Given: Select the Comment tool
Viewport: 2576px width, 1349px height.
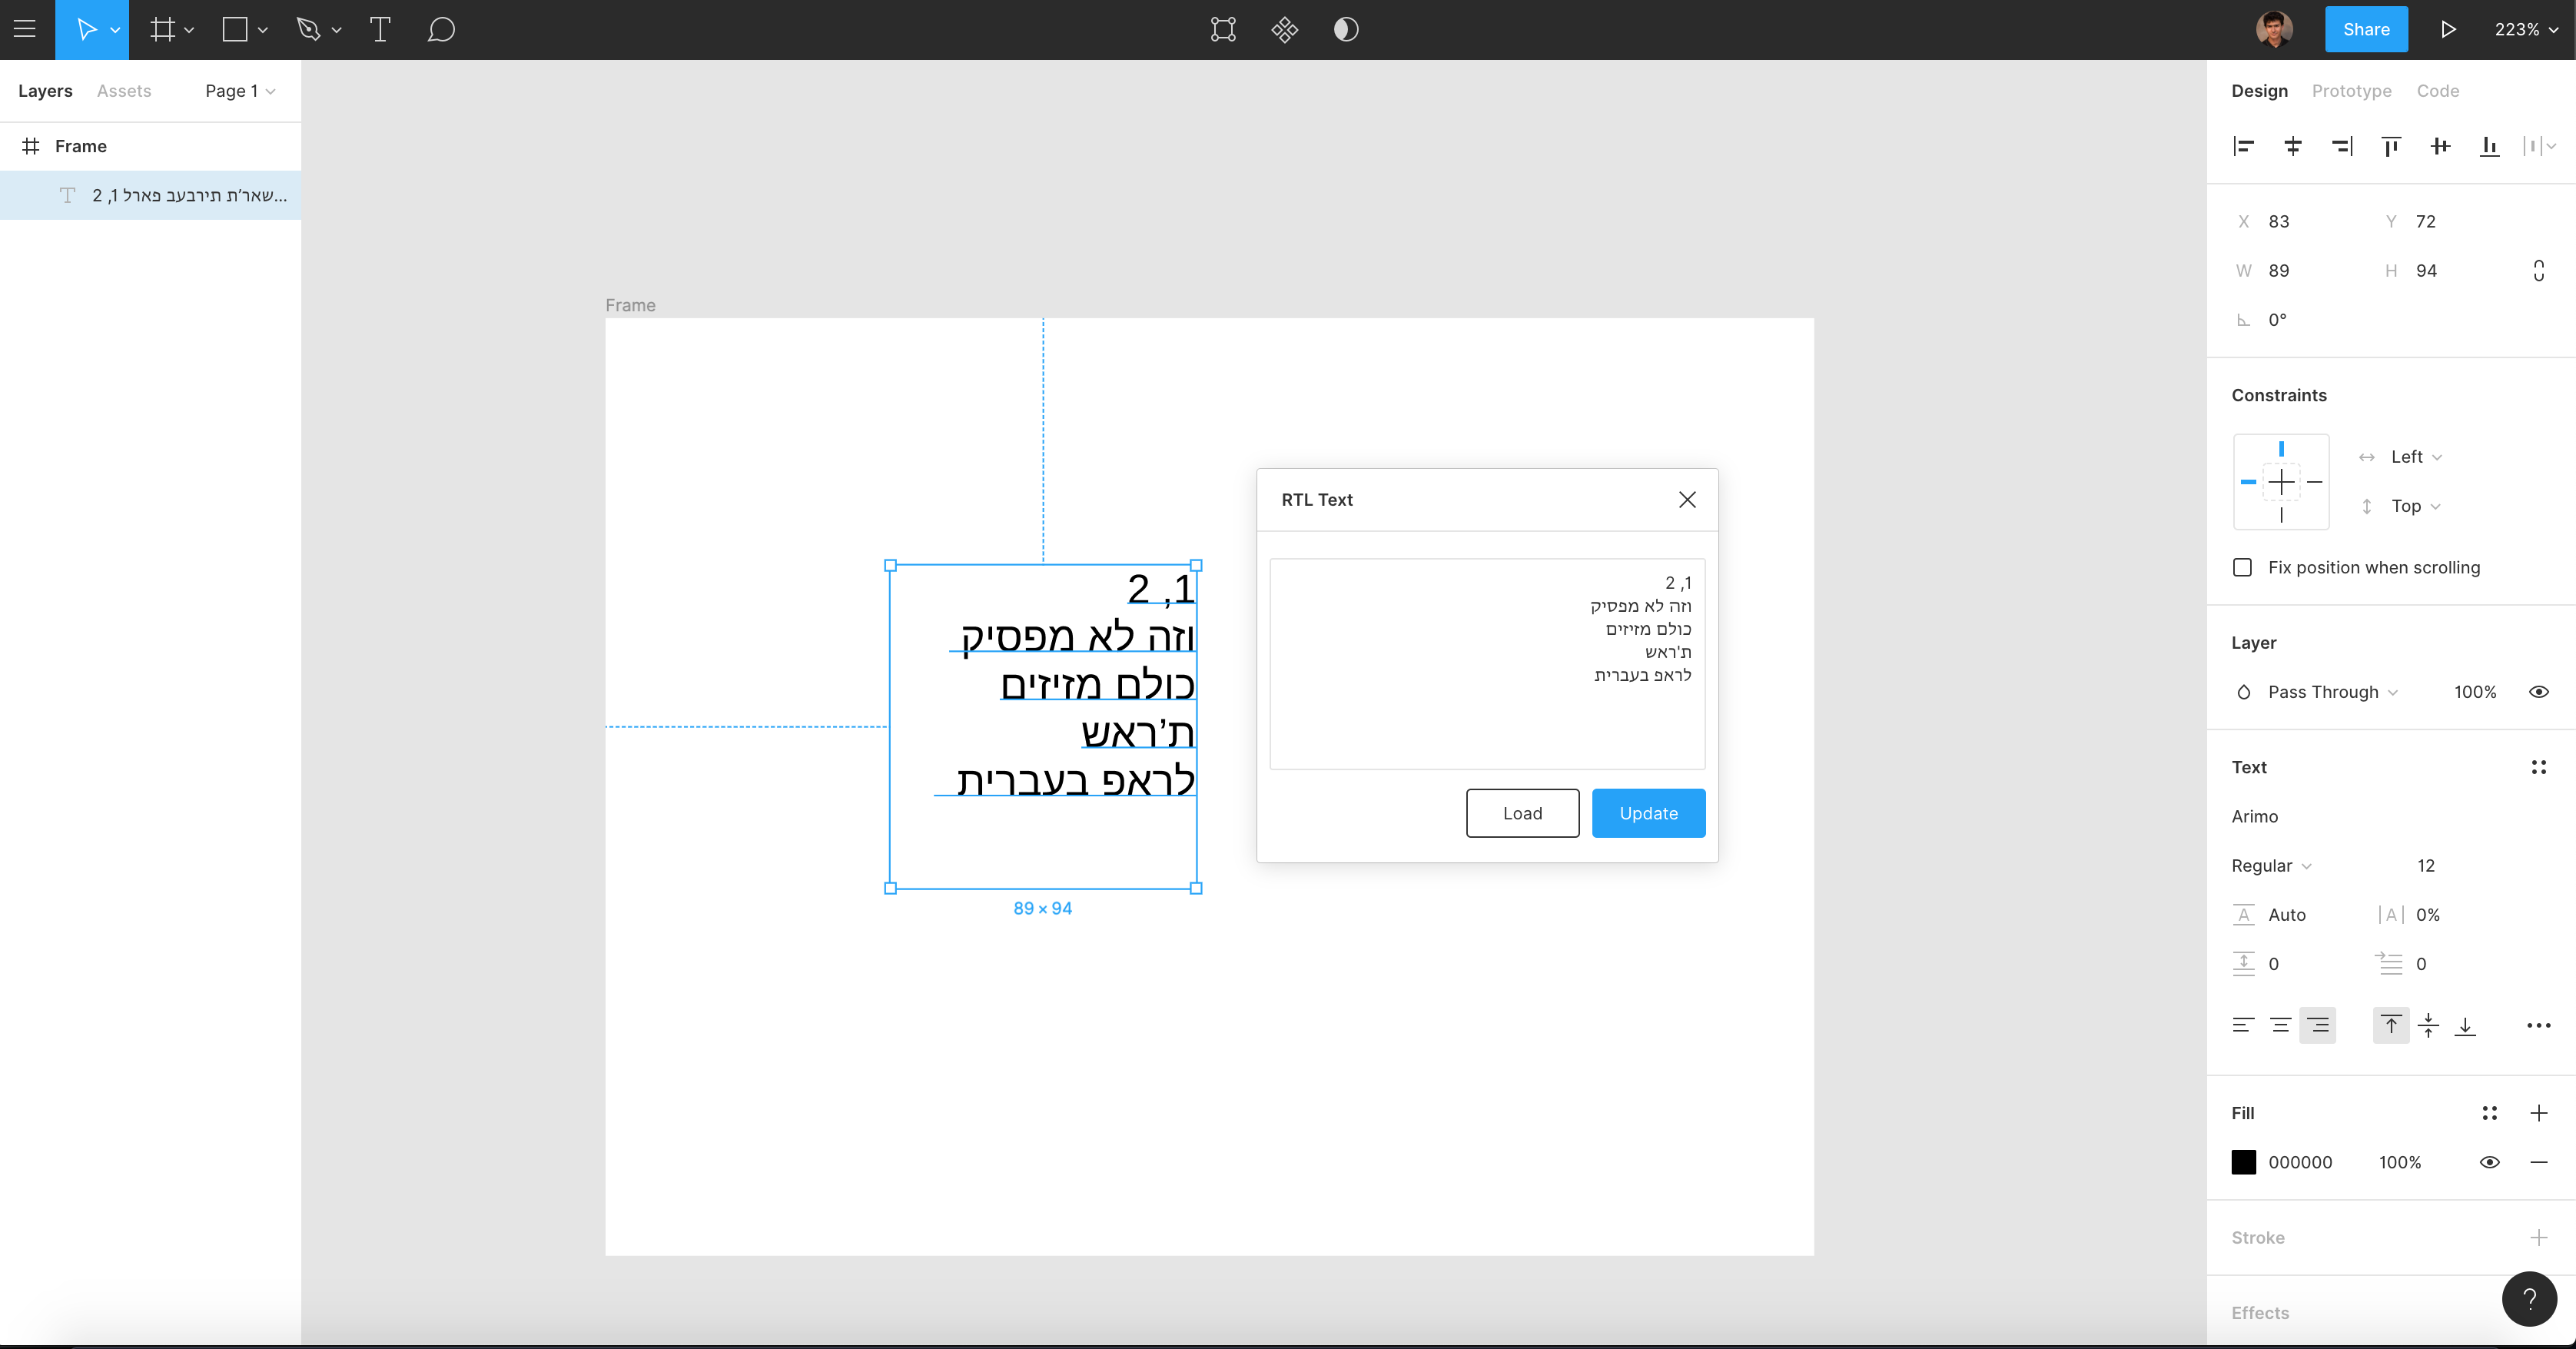Looking at the screenshot, I should [441, 29].
